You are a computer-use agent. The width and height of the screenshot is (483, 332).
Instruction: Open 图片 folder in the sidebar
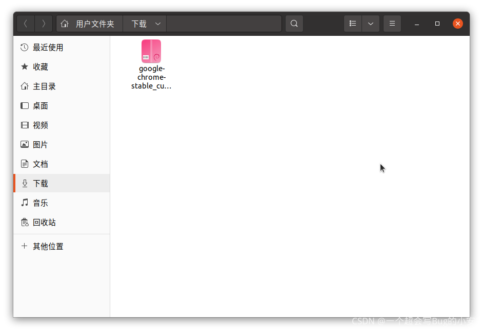coord(62,144)
